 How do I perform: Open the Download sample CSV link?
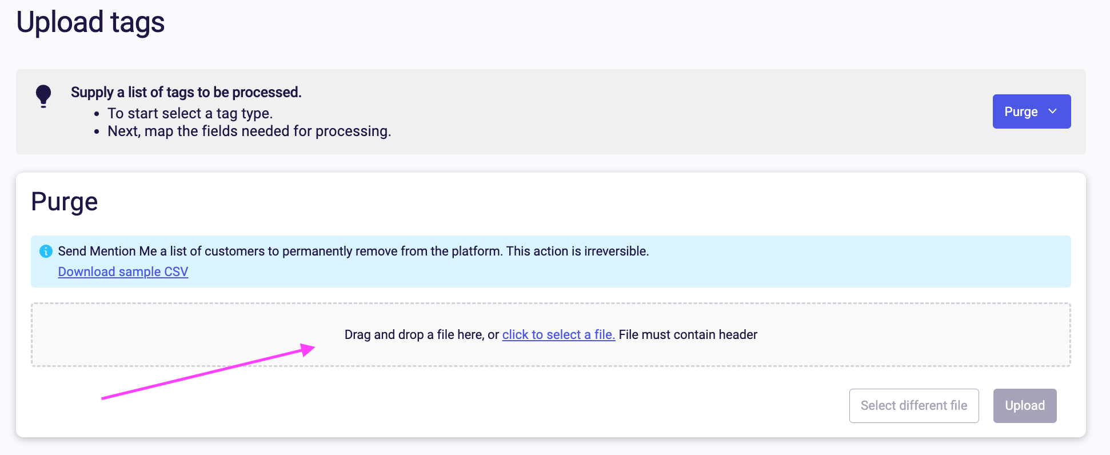pyautogui.click(x=123, y=272)
